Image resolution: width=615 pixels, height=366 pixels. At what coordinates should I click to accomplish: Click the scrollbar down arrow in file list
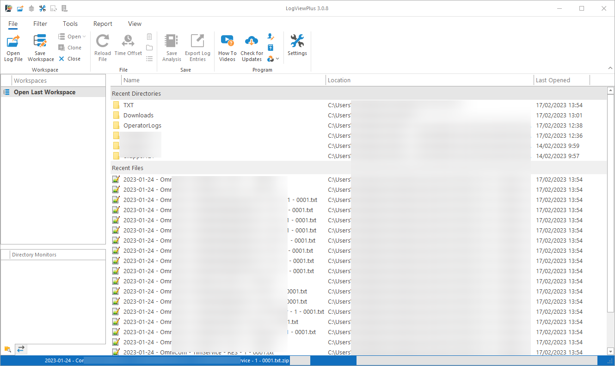(x=610, y=351)
